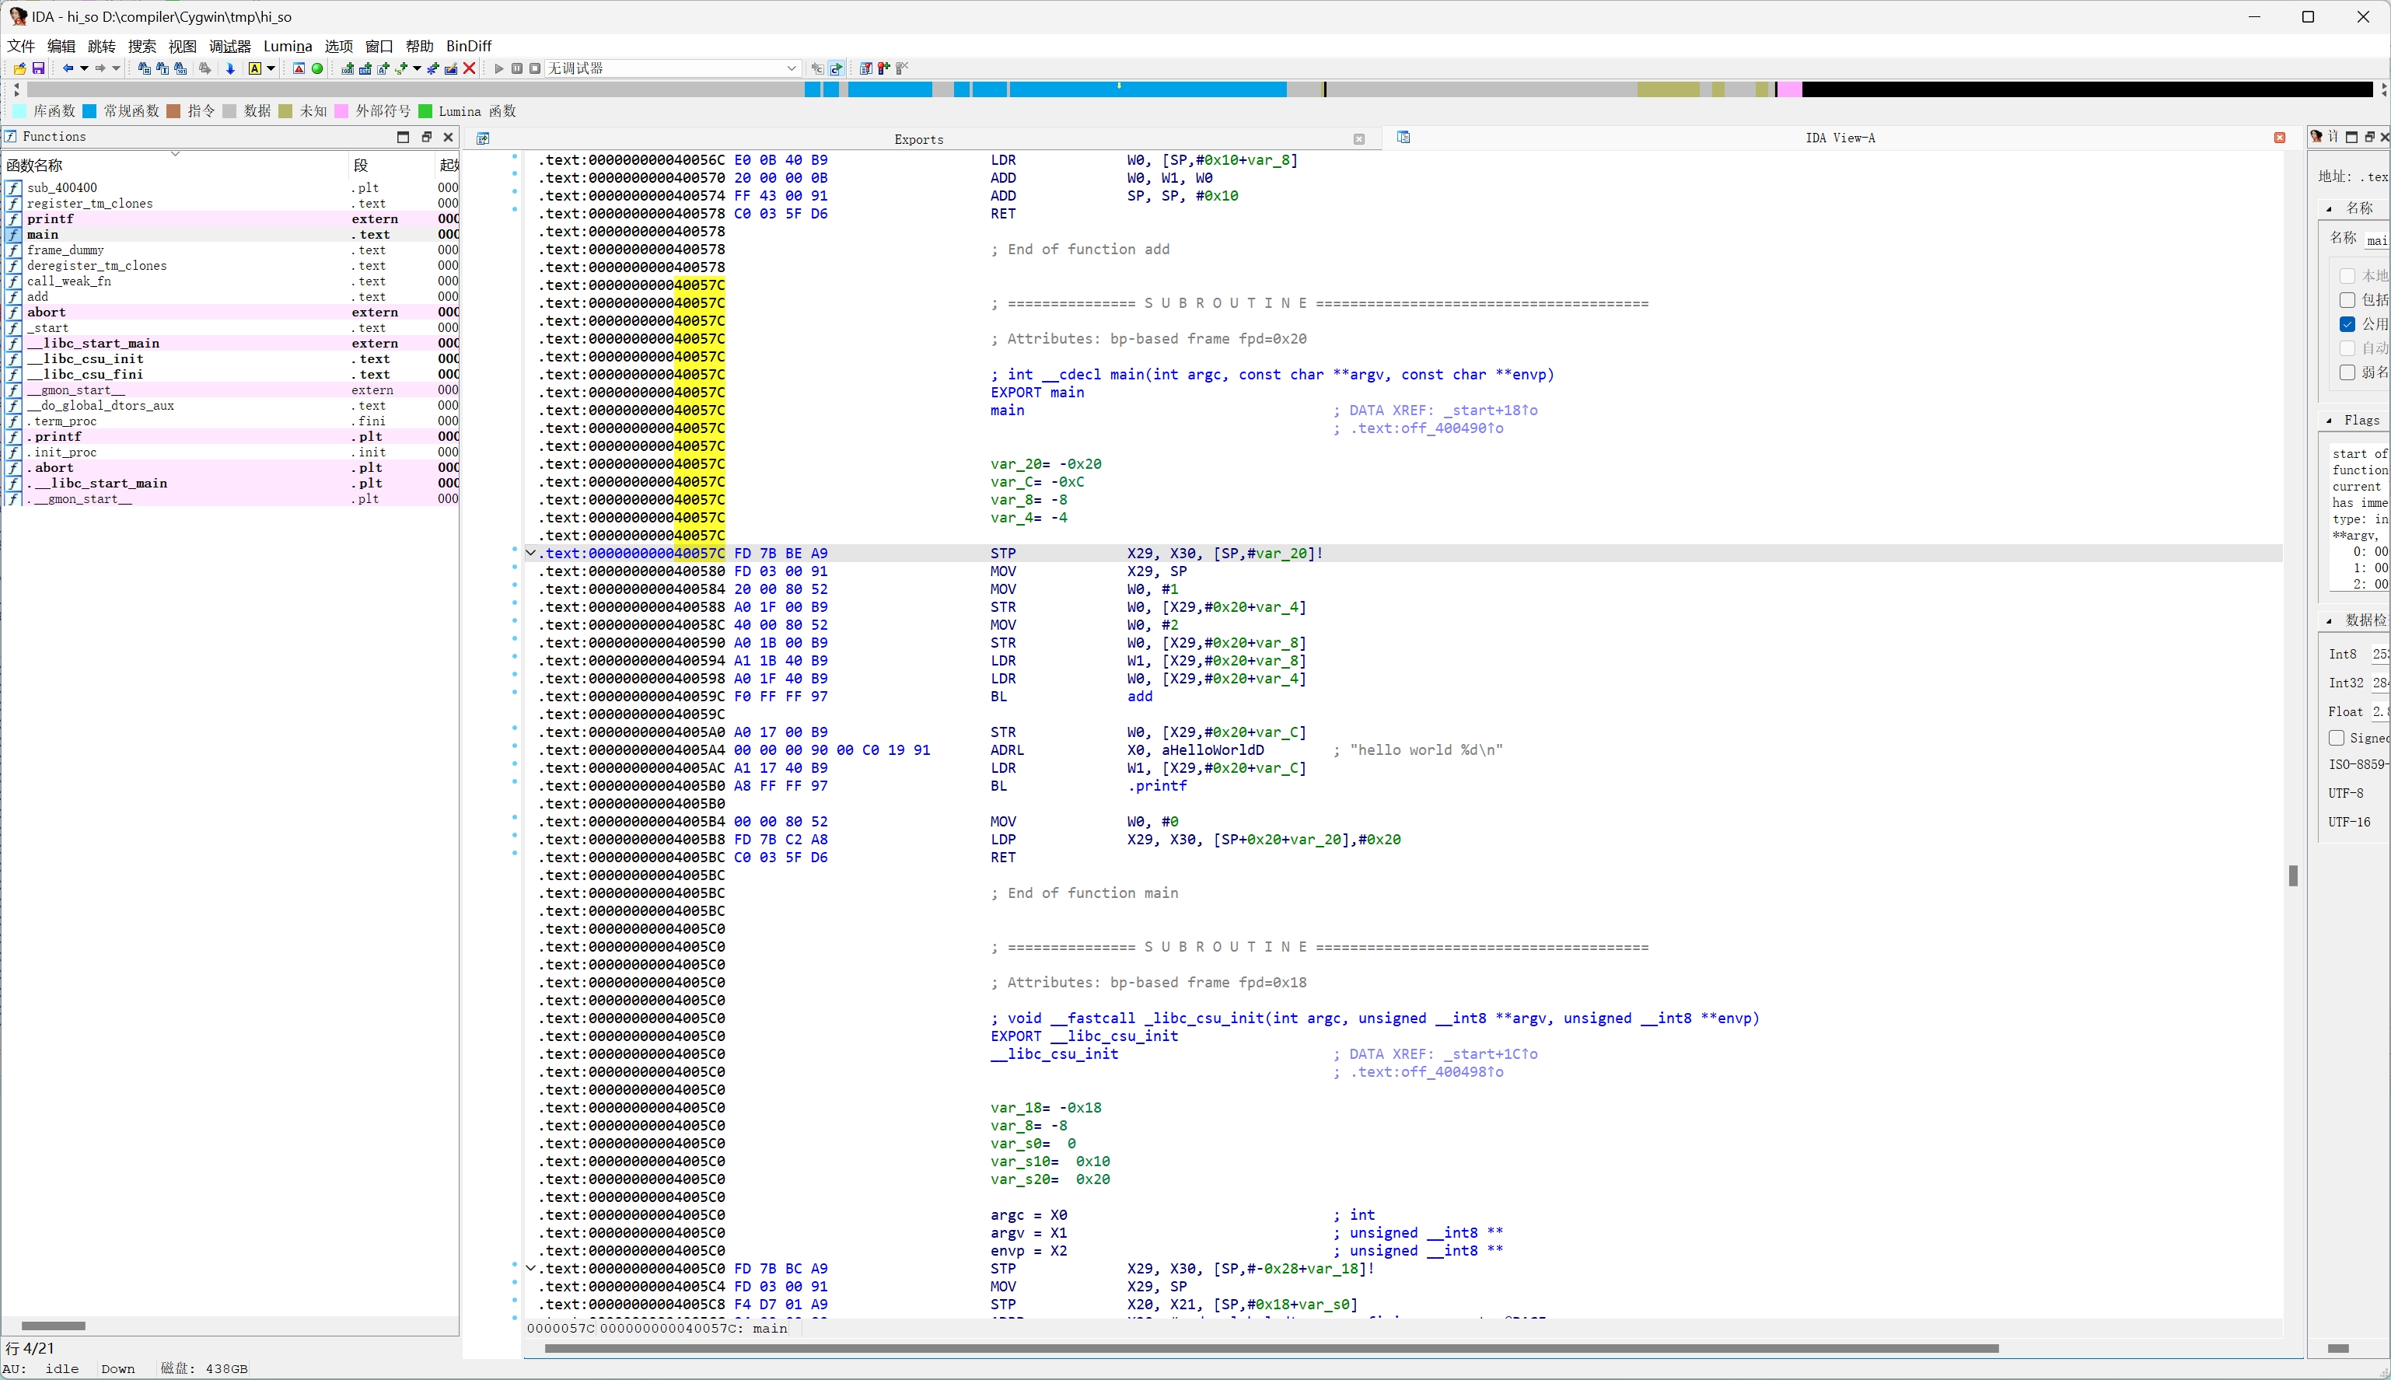
Task: Open the Lumina menu
Action: pyautogui.click(x=287, y=46)
